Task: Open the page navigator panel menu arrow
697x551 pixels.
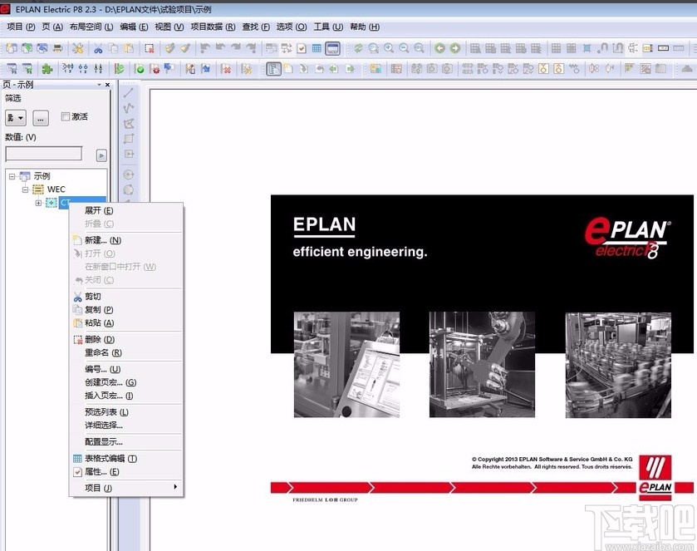Action: point(99,85)
